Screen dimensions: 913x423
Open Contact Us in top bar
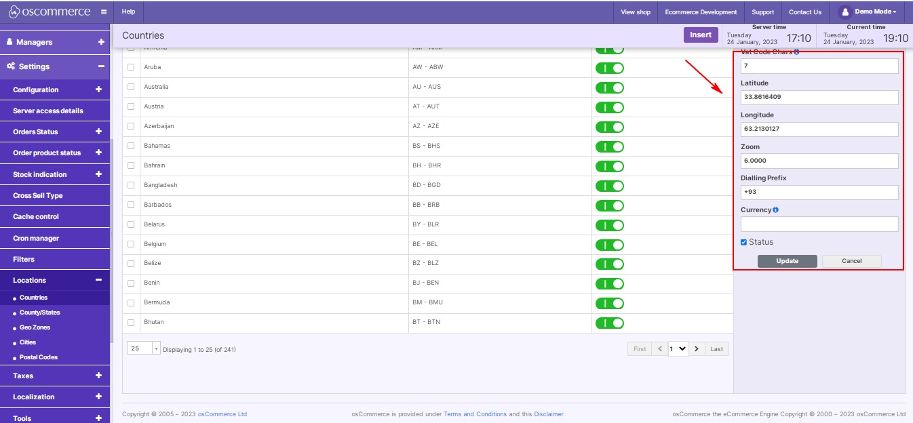pyautogui.click(x=805, y=12)
